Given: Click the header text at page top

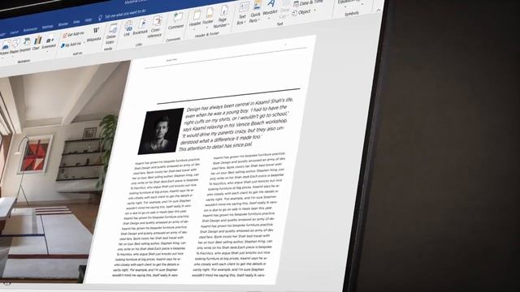Looking at the screenshot, I should click(x=171, y=60).
